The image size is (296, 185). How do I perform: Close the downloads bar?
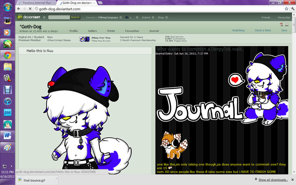[x=292, y=180]
